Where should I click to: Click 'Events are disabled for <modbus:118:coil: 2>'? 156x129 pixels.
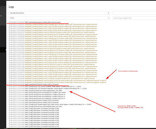37,94
